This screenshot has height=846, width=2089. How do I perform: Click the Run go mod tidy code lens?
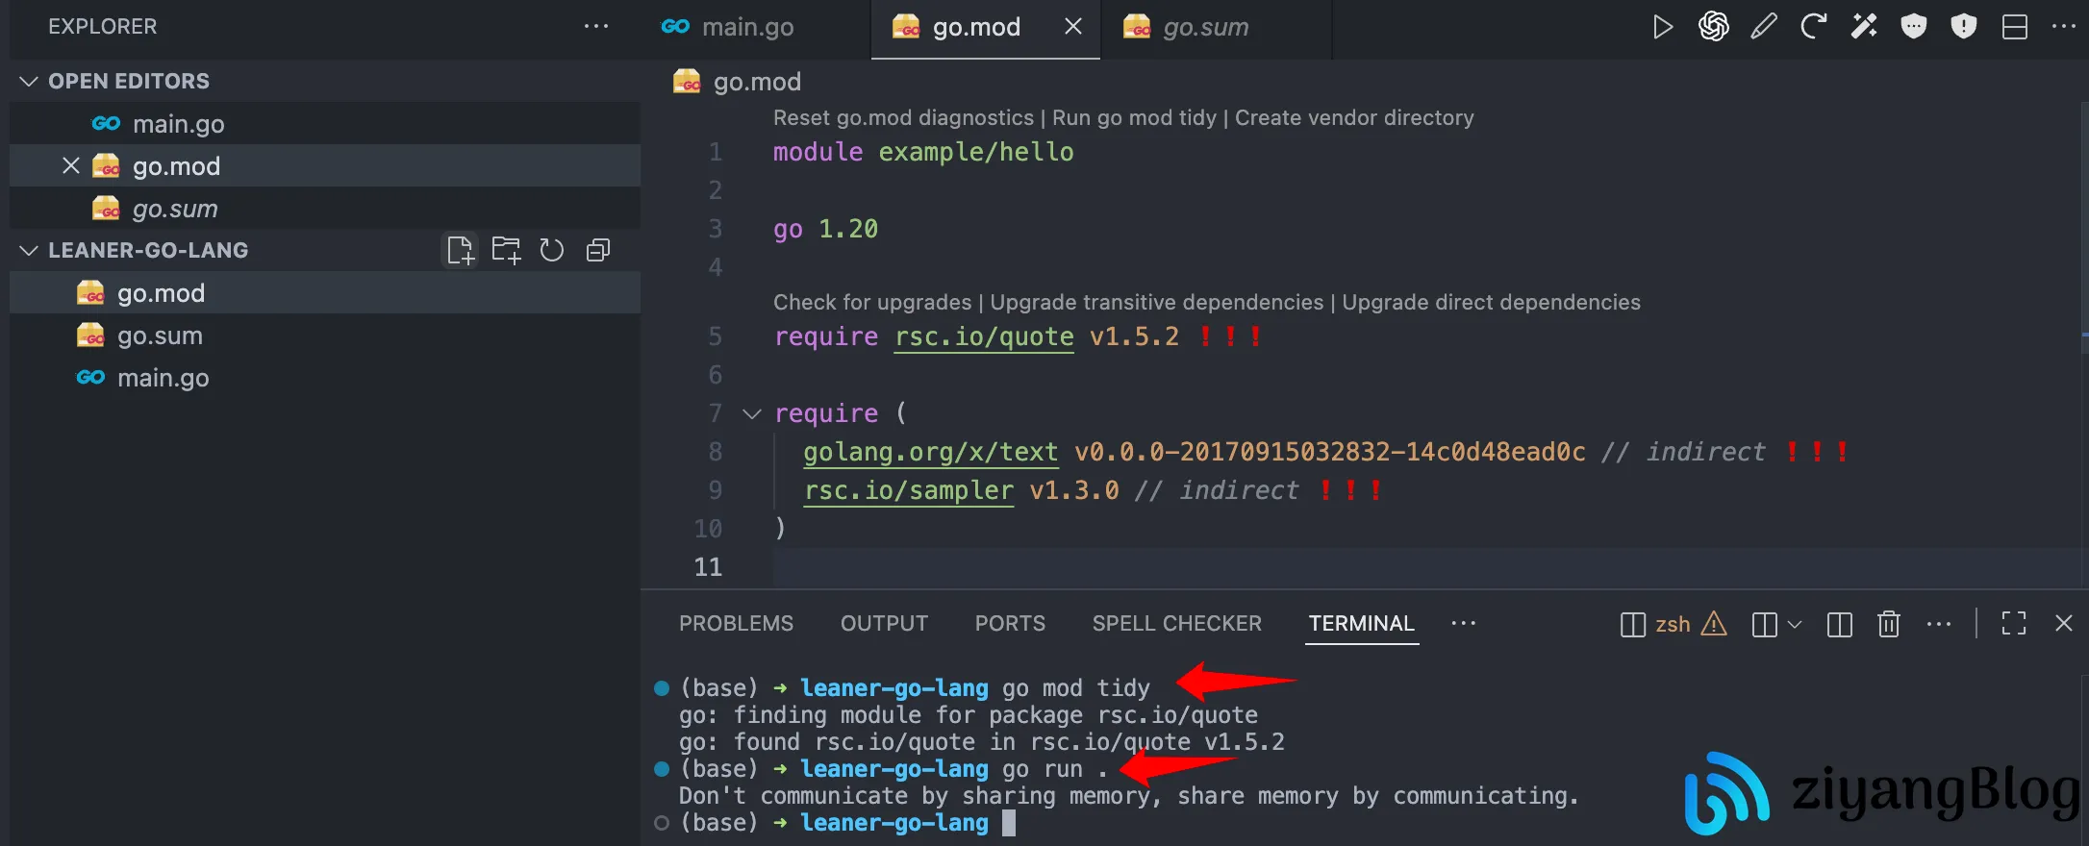1134,118
